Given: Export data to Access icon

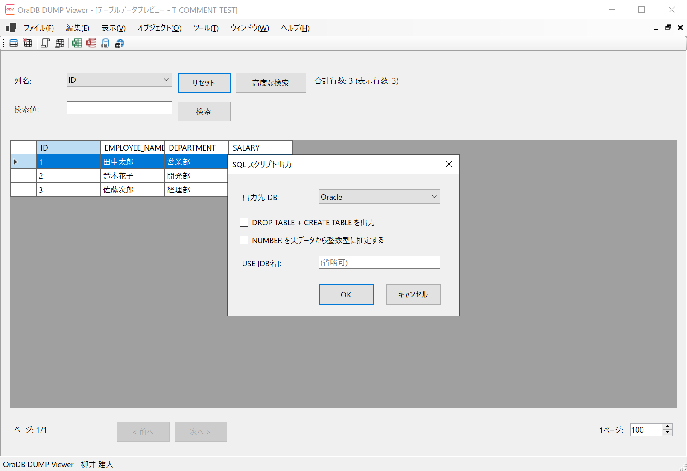Looking at the screenshot, I should coord(91,43).
